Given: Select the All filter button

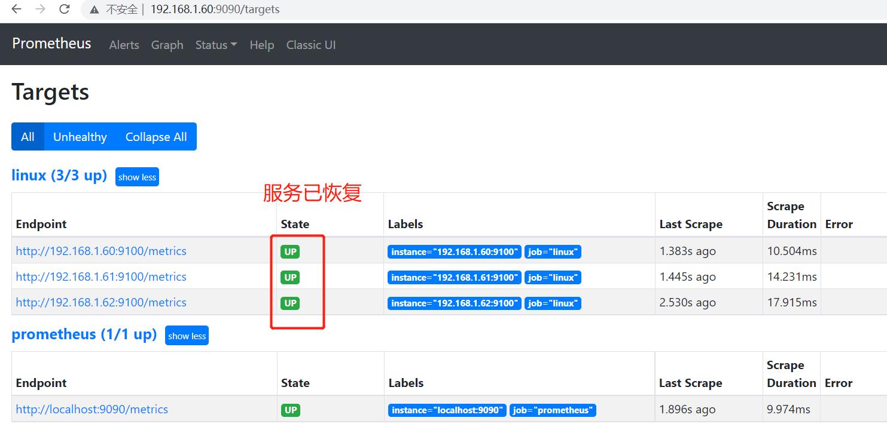Looking at the screenshot, I should pos(28,137).
